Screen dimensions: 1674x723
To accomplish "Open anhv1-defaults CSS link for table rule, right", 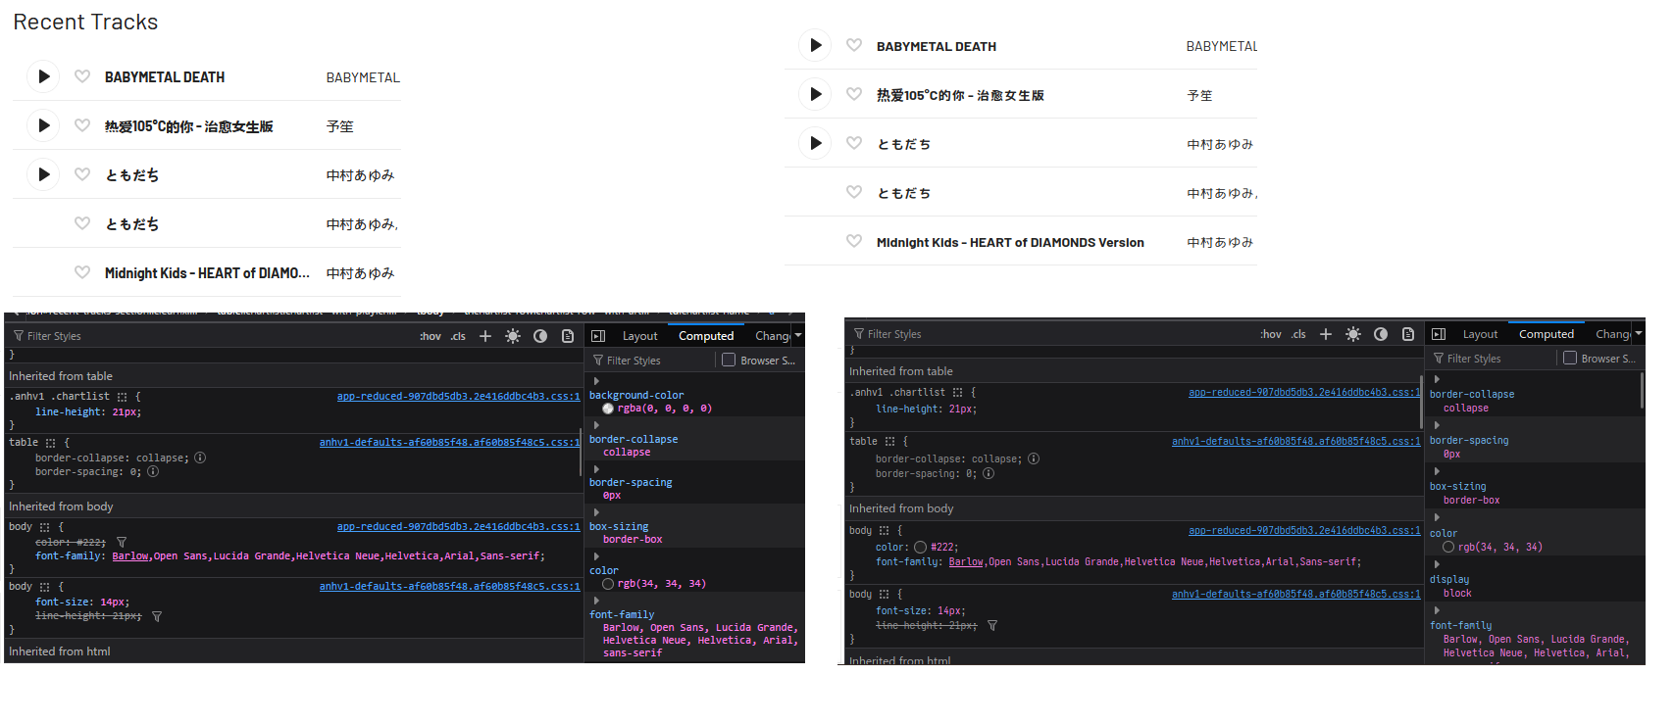I will coord(1295,442).
